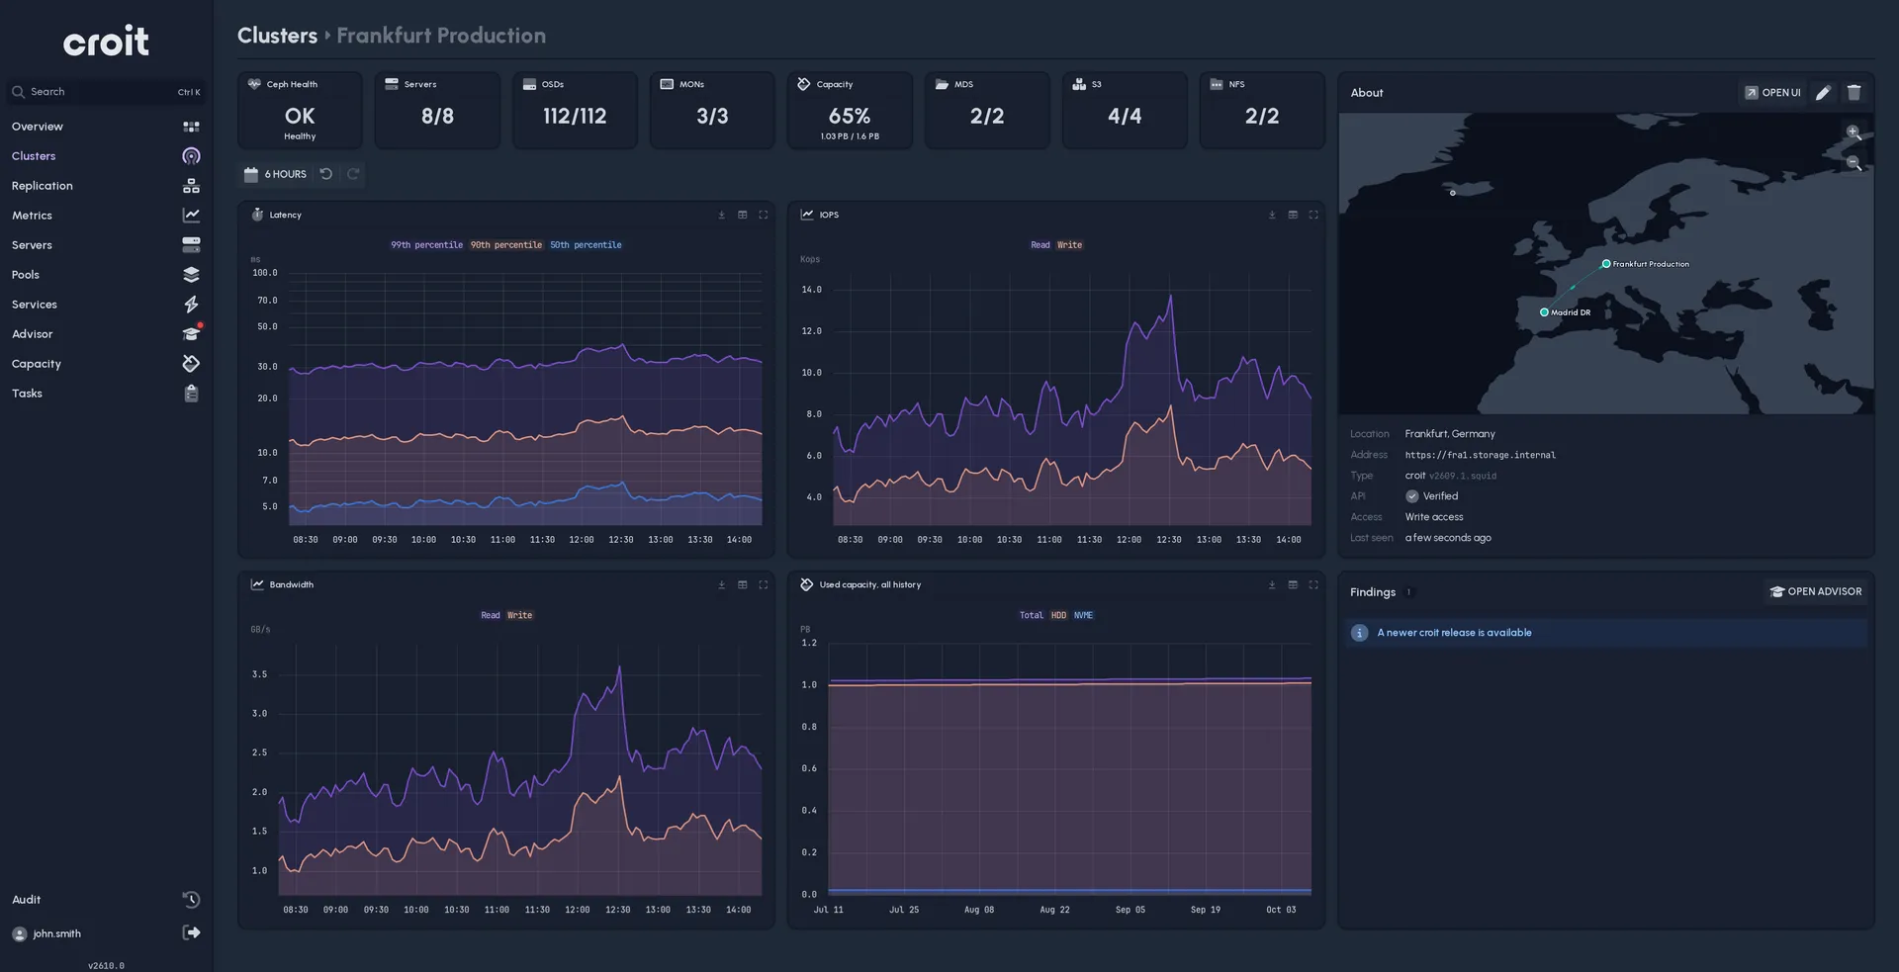Expand the Latency chart to fullscreen

click(763, 215)
